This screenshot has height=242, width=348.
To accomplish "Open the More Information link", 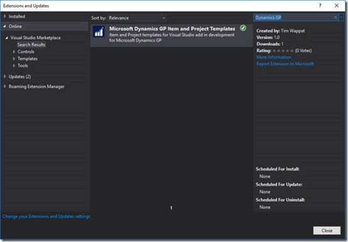I will tap(274, 57).
